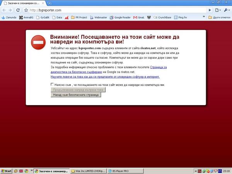The height and width of the screenshot is (174, 232).
Task: Open the Zamunda bookmark
Action: pyautogui.click(x=9, y=17)
